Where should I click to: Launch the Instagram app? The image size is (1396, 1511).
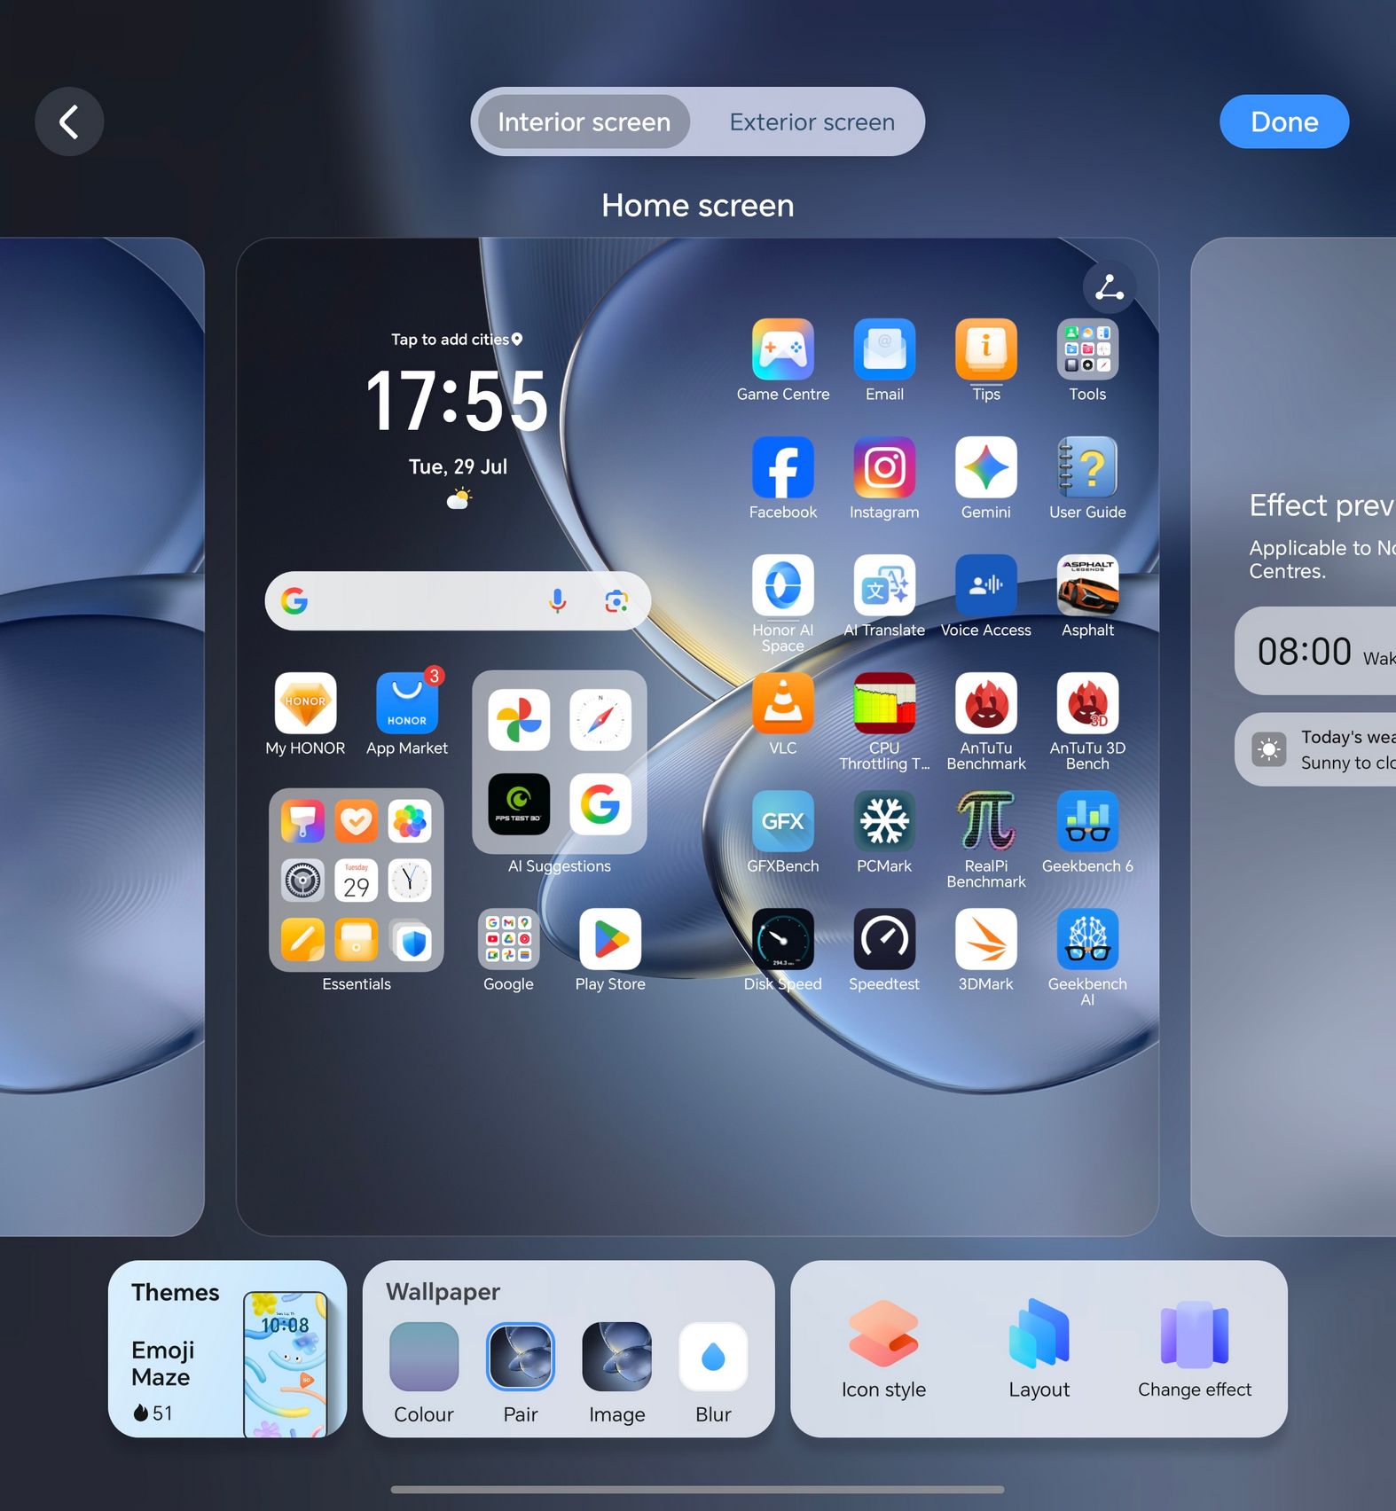pos(884,467)
